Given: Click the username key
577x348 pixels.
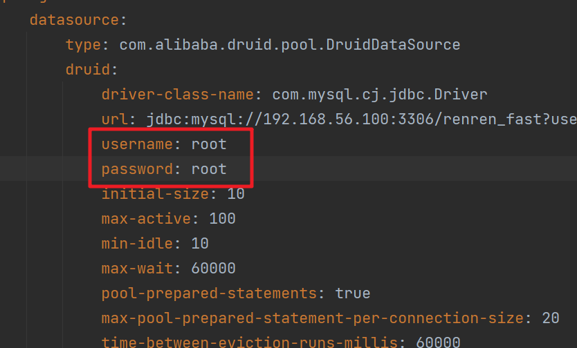Looking at the screenshot, I should tap(137, 144).
